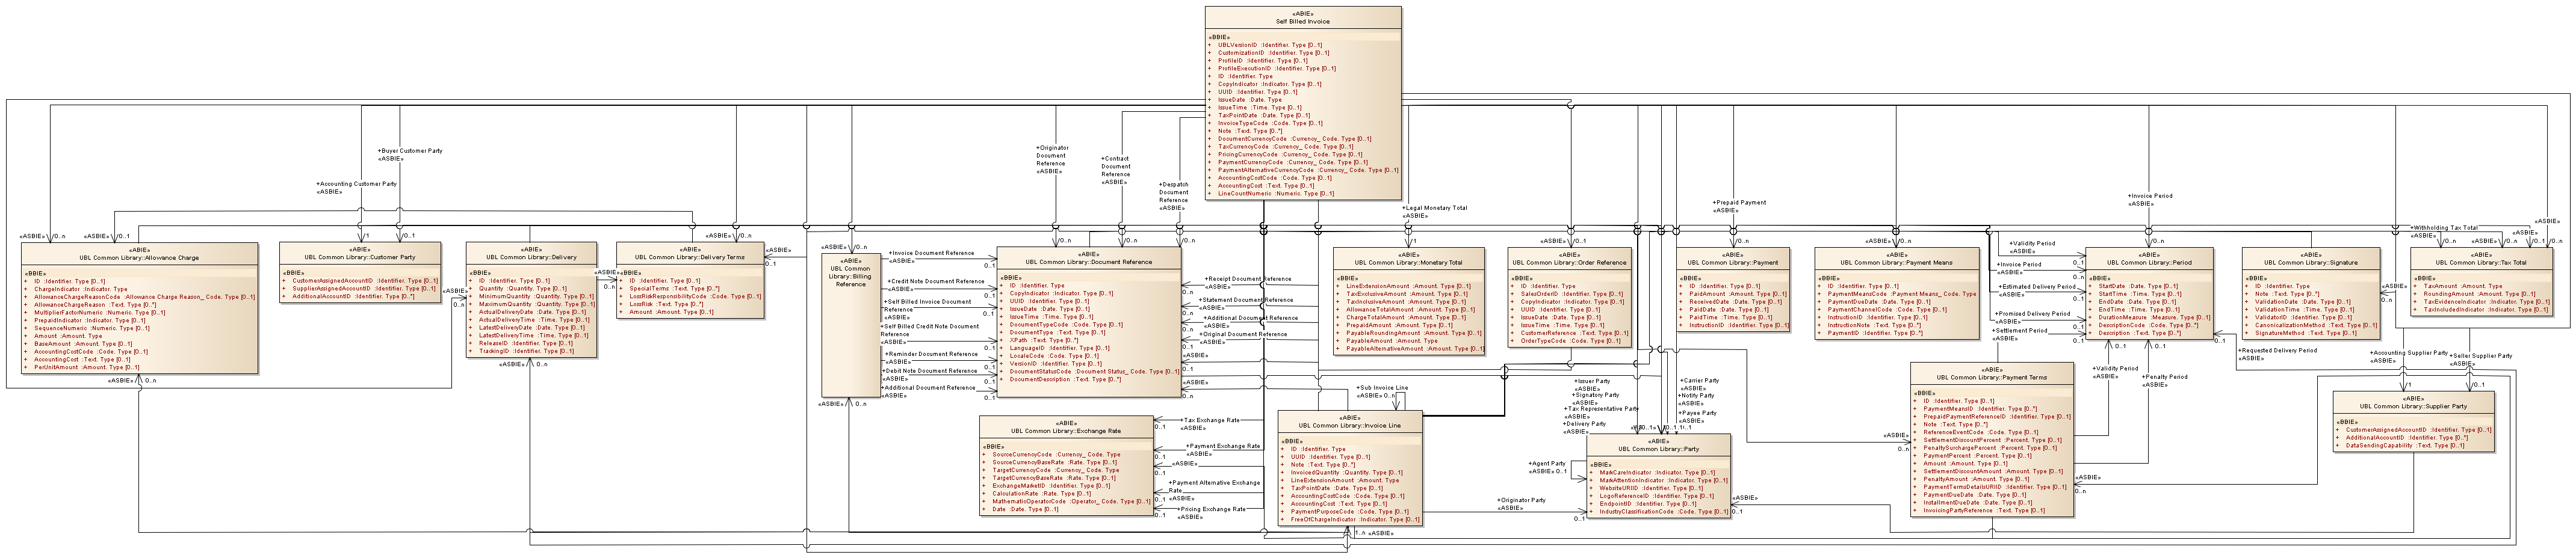Select the Customer Party class box title
Viewport: 2576px width, 558px height.
point(359,257)
